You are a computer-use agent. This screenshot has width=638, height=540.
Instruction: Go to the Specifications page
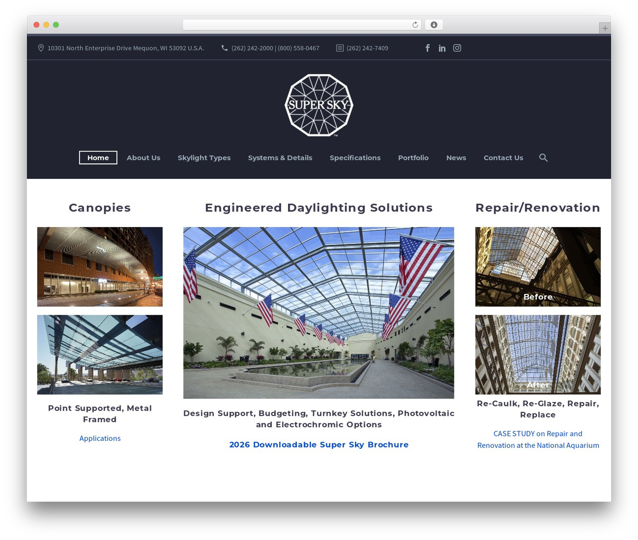(x=355, y=157)
